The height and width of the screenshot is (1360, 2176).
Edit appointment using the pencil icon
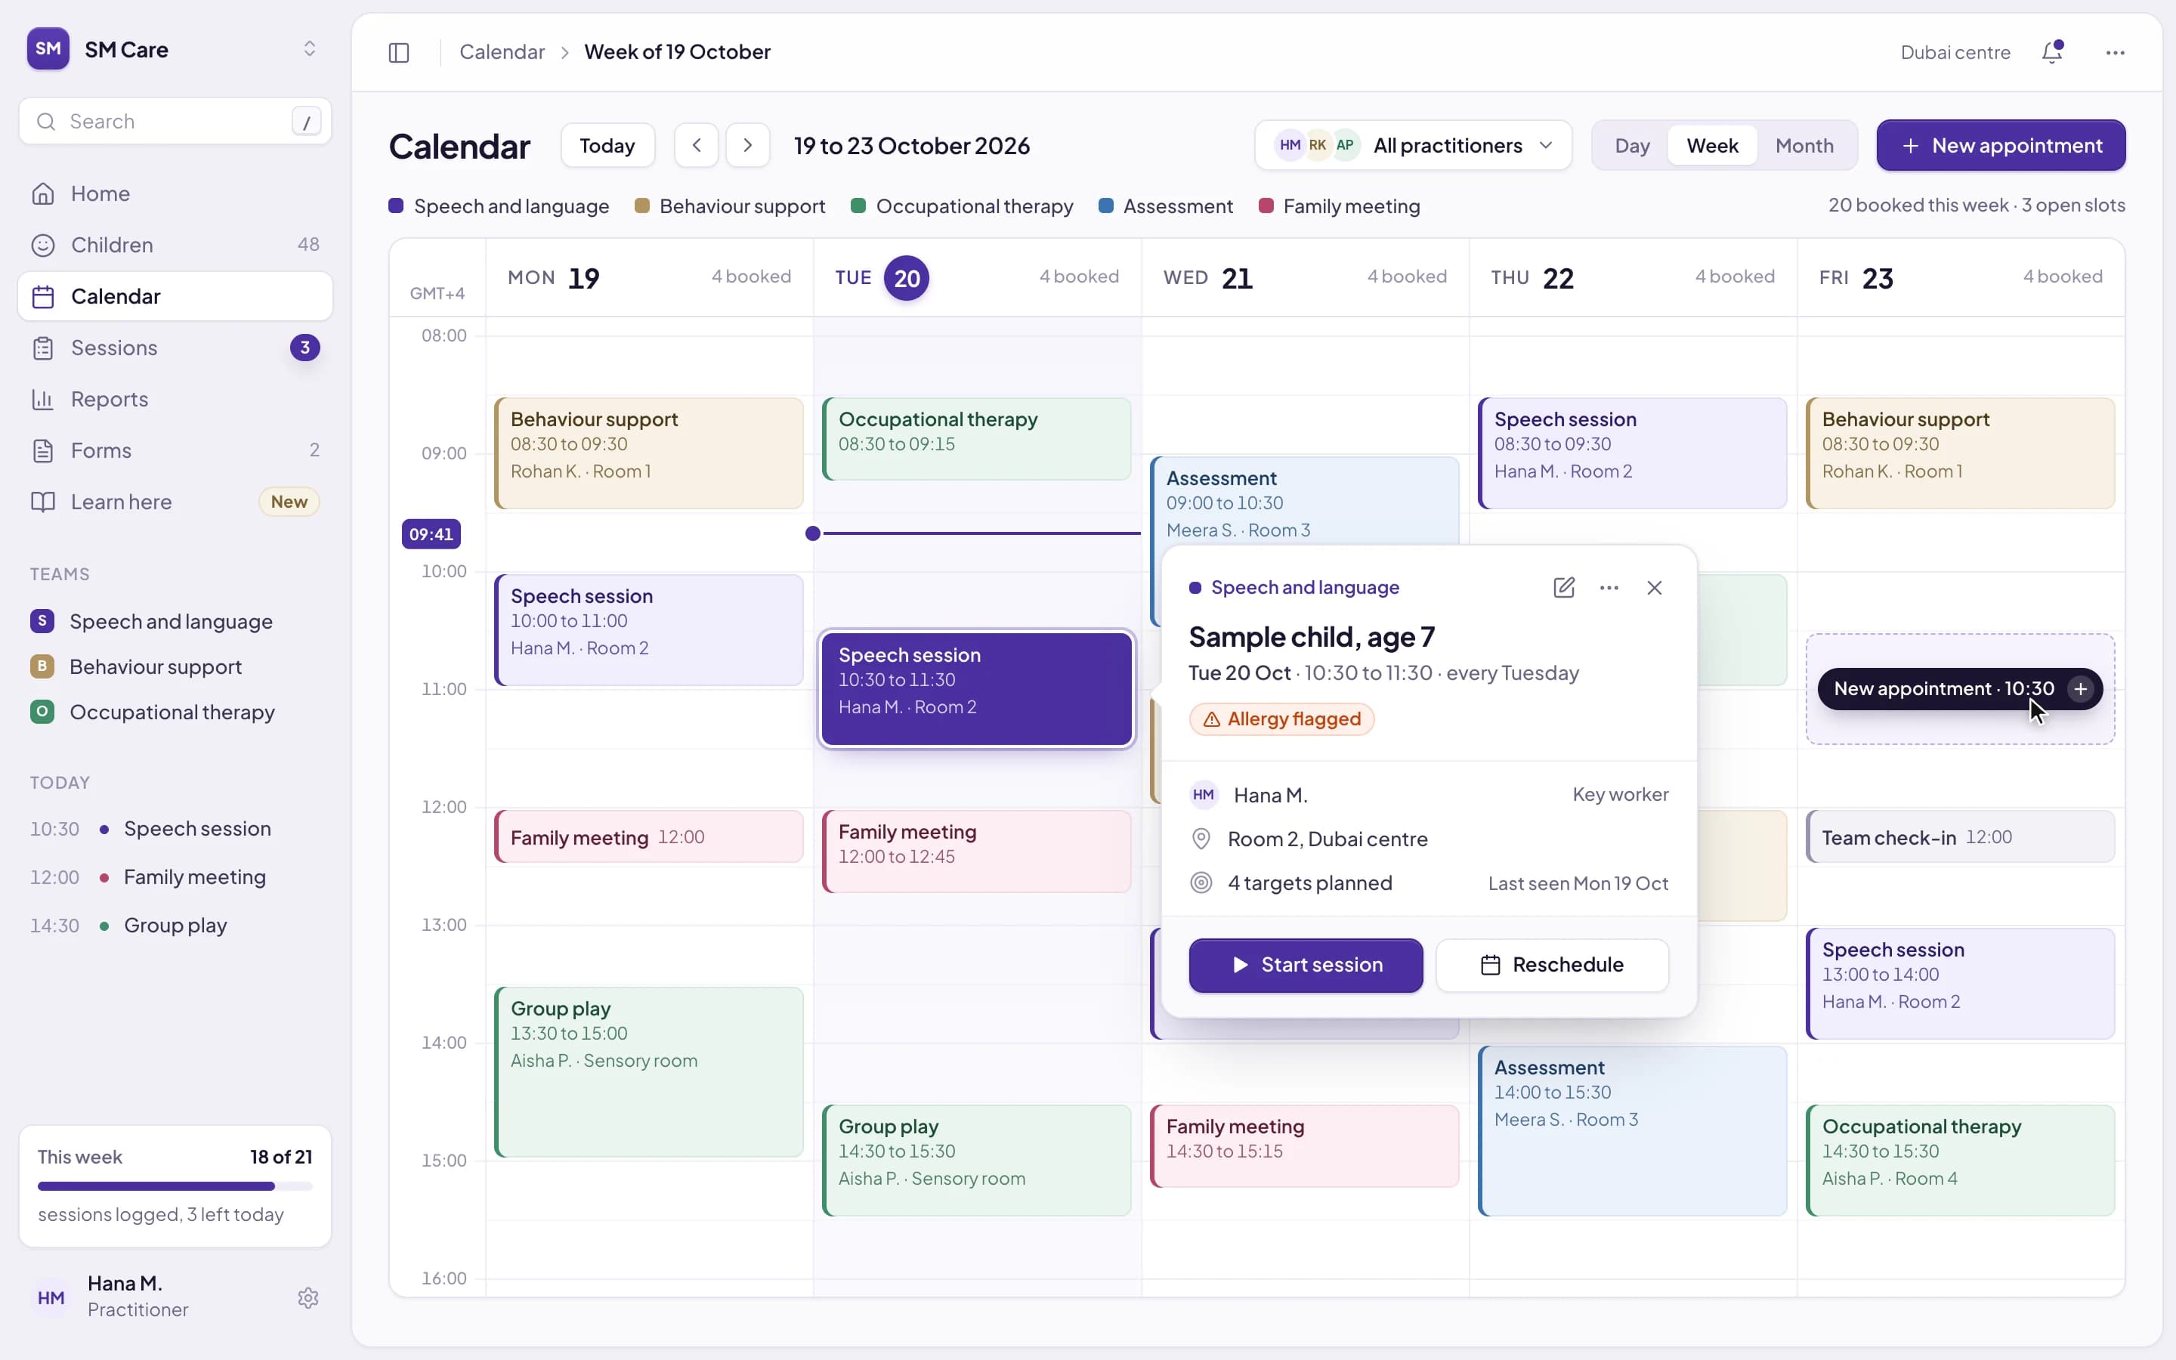[x=1564, y=587]
